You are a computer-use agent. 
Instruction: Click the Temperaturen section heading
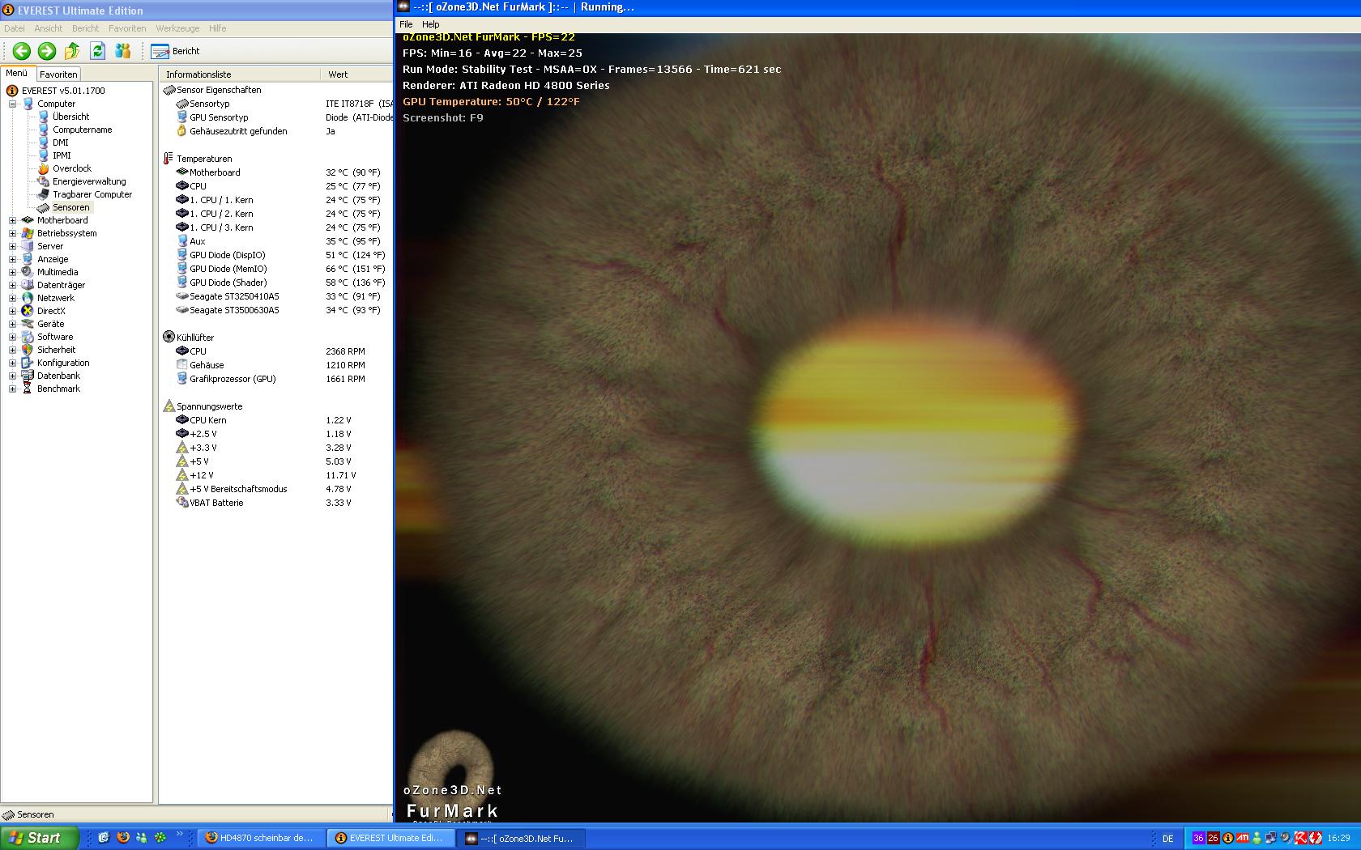(x=204, y=159)
